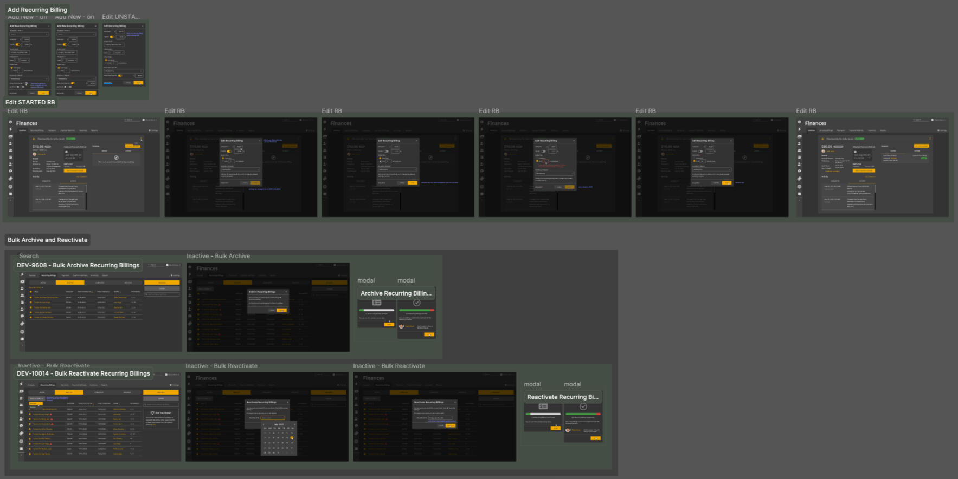Open the top dropdown in first Add New frame
The width and height of the screenshot is (958, 479).
click(29, 35)
